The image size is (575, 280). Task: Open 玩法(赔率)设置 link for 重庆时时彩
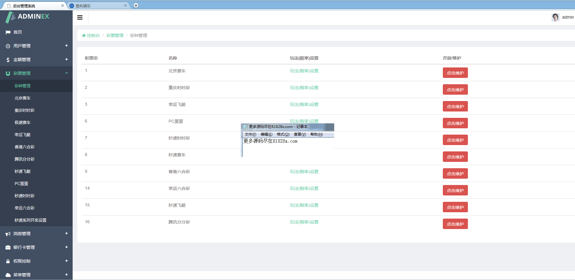[304, 88]
